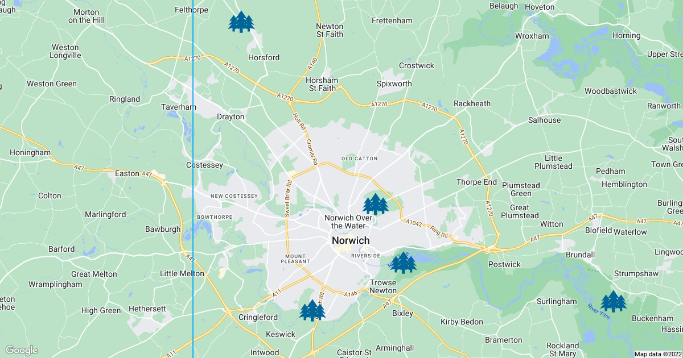This screenshot has height=358, width=683.
Task: Click the Taverham place label
Action: [179, 107]
